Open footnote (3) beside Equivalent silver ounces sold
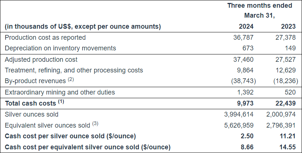The image size is (302, 153). pos(95,124)
